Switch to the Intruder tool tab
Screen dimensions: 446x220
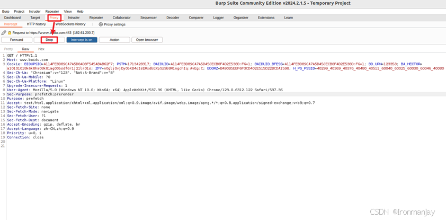[74, 17]
